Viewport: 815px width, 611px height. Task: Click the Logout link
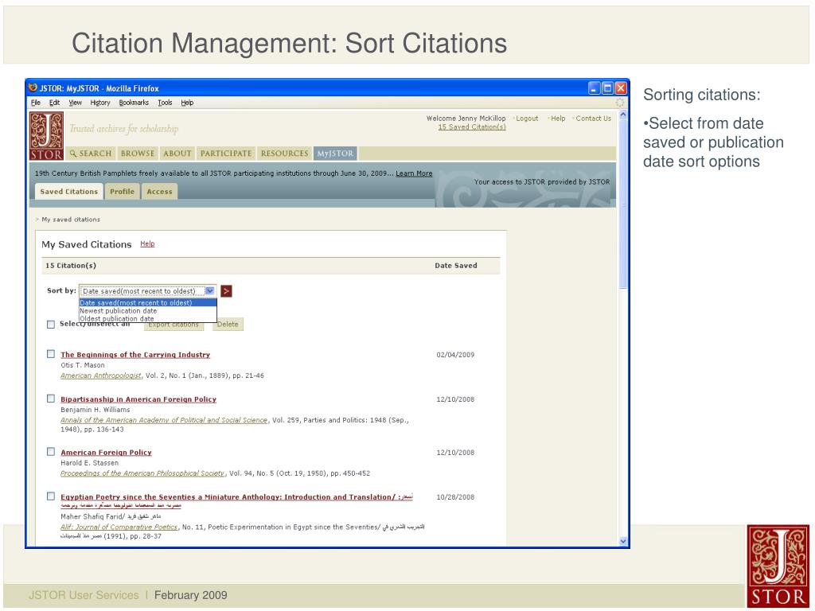[x=527, y=119]
